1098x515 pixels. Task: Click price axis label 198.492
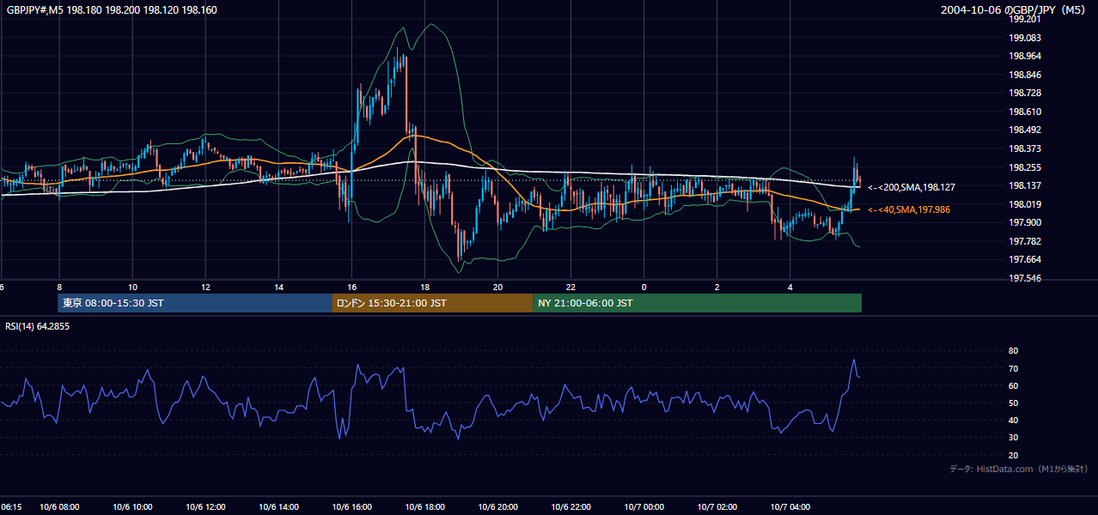(1024, 130)
